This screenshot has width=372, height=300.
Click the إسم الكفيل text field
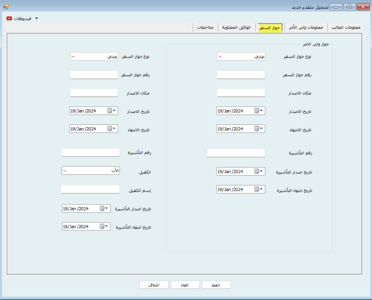pos(90,189)
